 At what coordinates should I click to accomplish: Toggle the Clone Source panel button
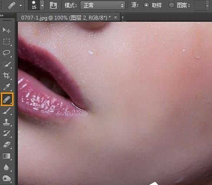(53, 6)
